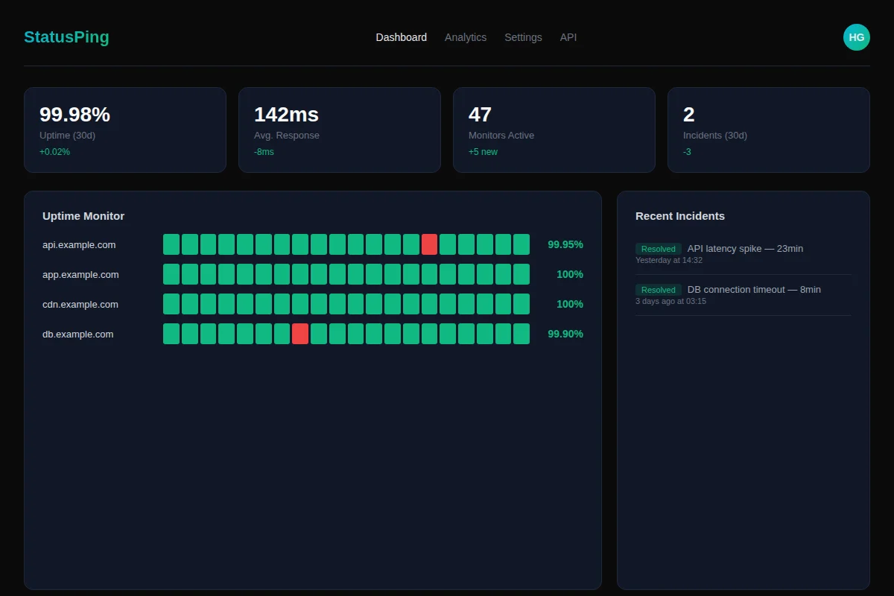Click the Incidents (30d) stat card
The image size is (894, 596).
[768, 130]
